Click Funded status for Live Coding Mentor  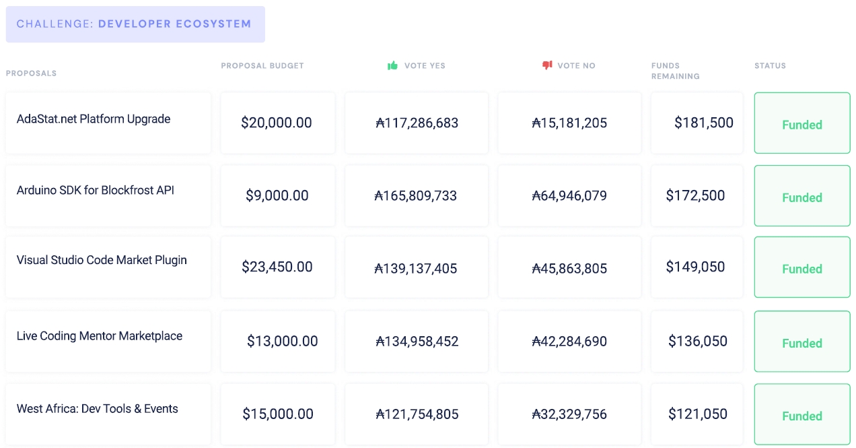[x=801, y=342]
